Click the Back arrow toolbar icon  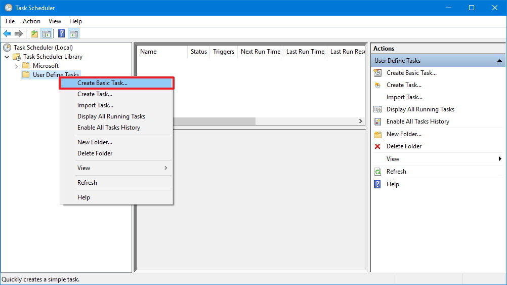coord(7,34)
